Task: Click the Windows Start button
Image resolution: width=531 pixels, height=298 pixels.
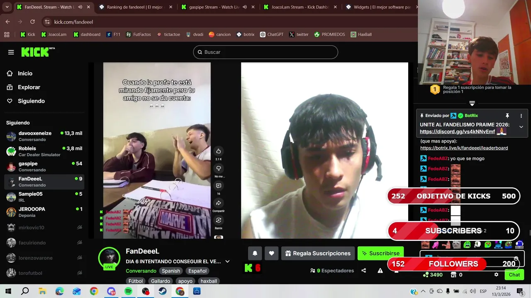Action: pos(8,291)
